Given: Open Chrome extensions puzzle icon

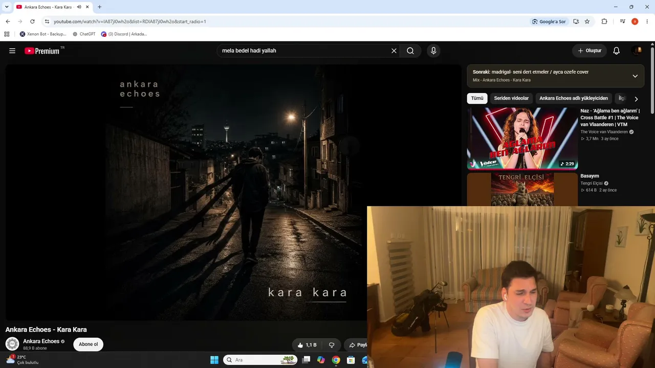Looking at the screenshot, I should 604,21.
